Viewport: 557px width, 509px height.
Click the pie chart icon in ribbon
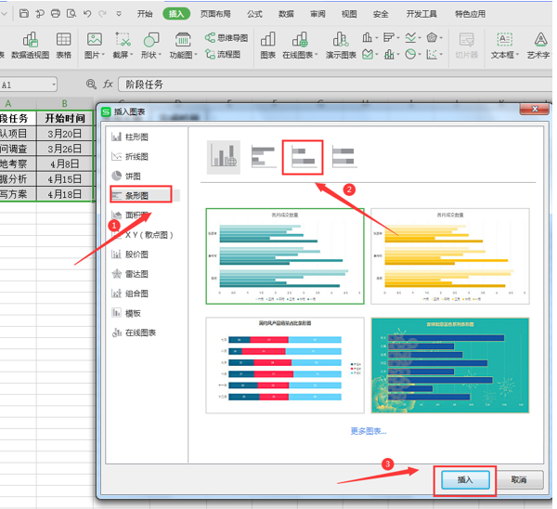click(410, 55)
